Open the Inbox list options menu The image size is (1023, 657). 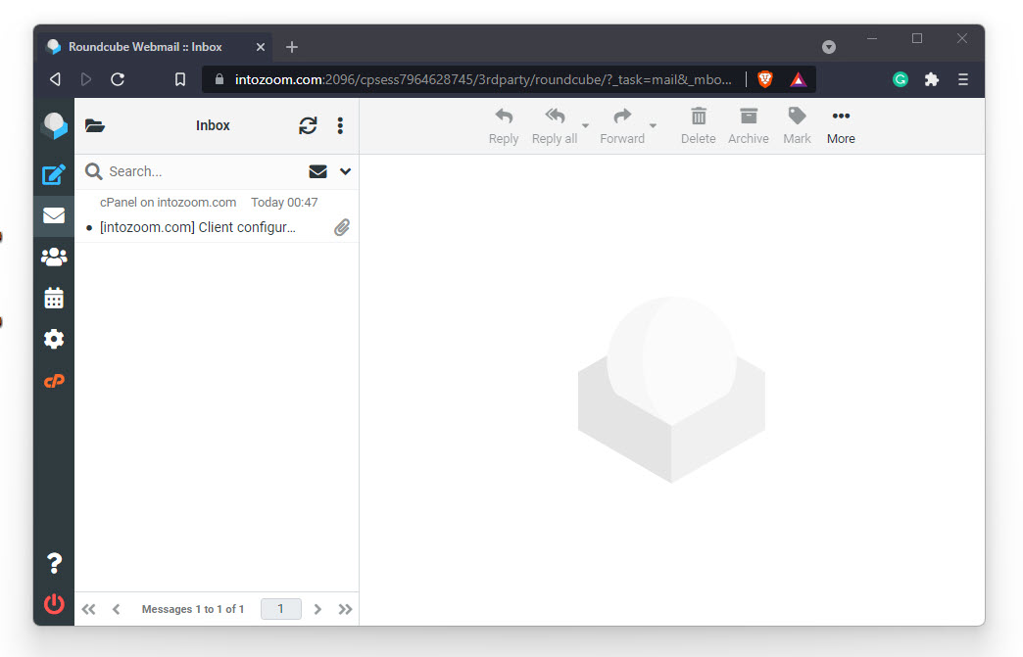coord(340,125)
